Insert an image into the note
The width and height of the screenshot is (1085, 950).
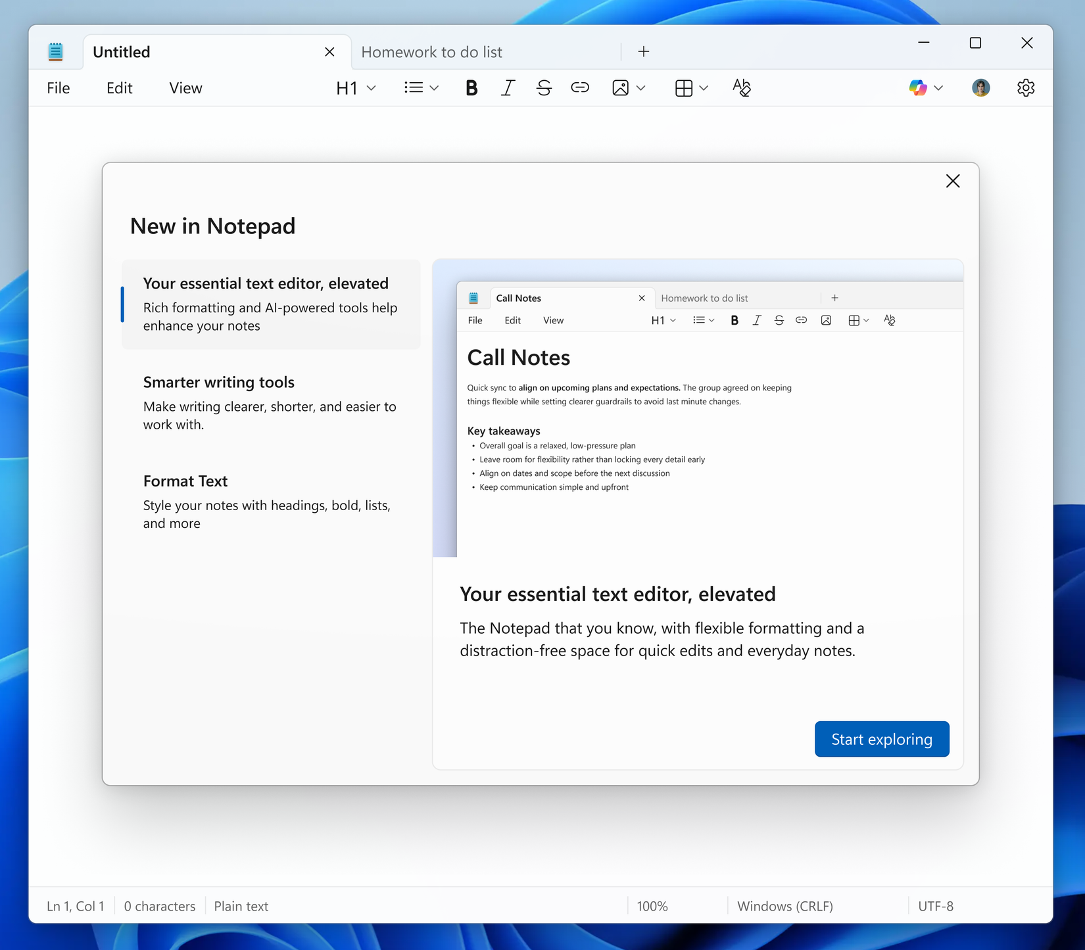click(621, 87)
